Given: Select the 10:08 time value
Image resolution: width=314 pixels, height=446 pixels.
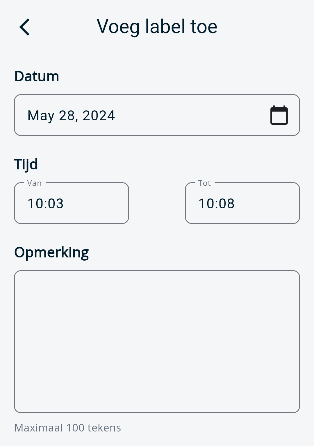Looking at the screenshot, I should pyautogui.click(x=216, y=203).
